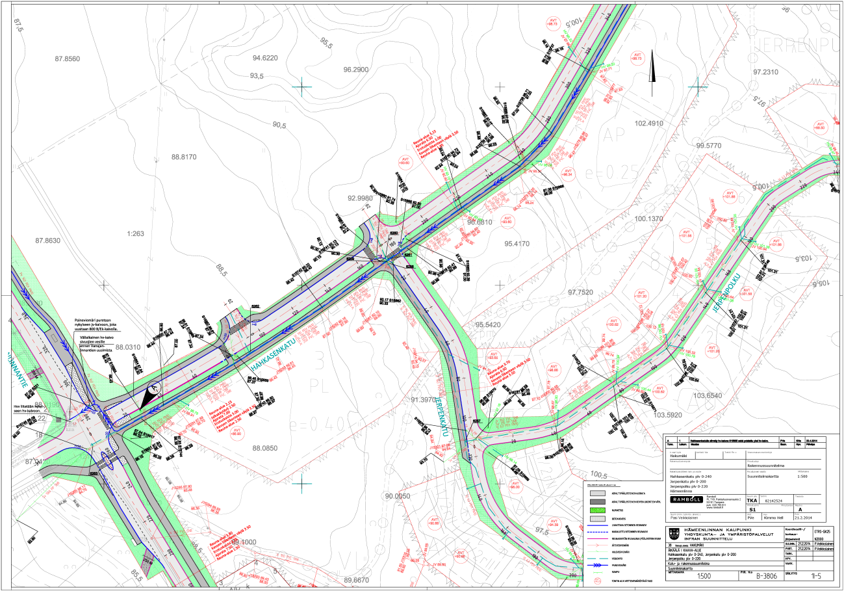Click elevation value 99.5770
The width and height of the screenshot is (844, 591).
click(x=709, y=146)
